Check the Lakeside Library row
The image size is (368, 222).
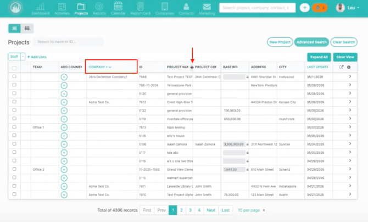coord(14,186)
